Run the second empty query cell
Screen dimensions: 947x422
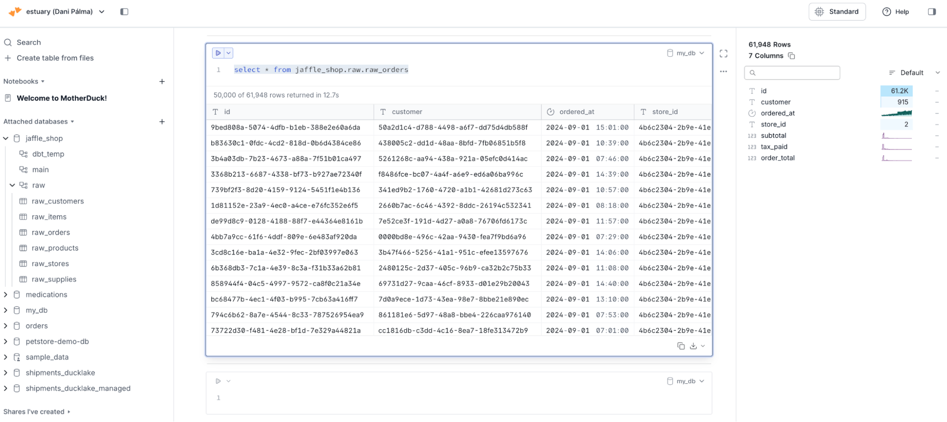click(218, 381)
